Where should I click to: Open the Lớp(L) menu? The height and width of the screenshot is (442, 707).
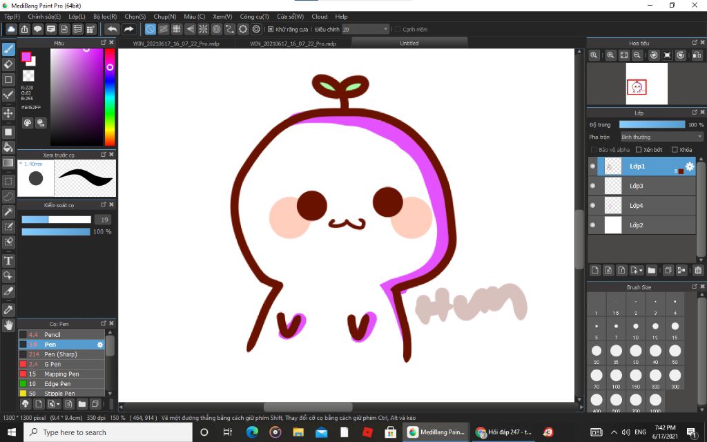point(77,17)
